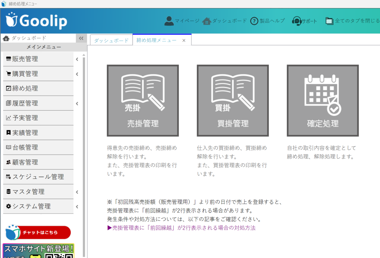The width and height of the screenshot is (380, 258).
Task: Click the 販売管理 store icon
Action: pos(9,59)
